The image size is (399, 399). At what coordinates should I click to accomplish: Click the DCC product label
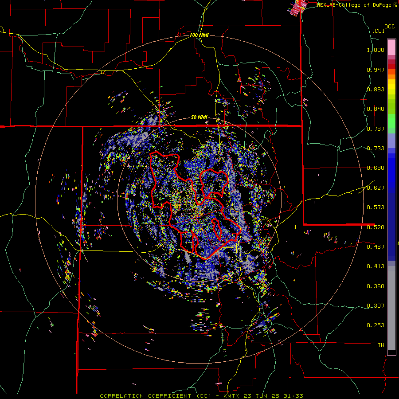(389, 27)
